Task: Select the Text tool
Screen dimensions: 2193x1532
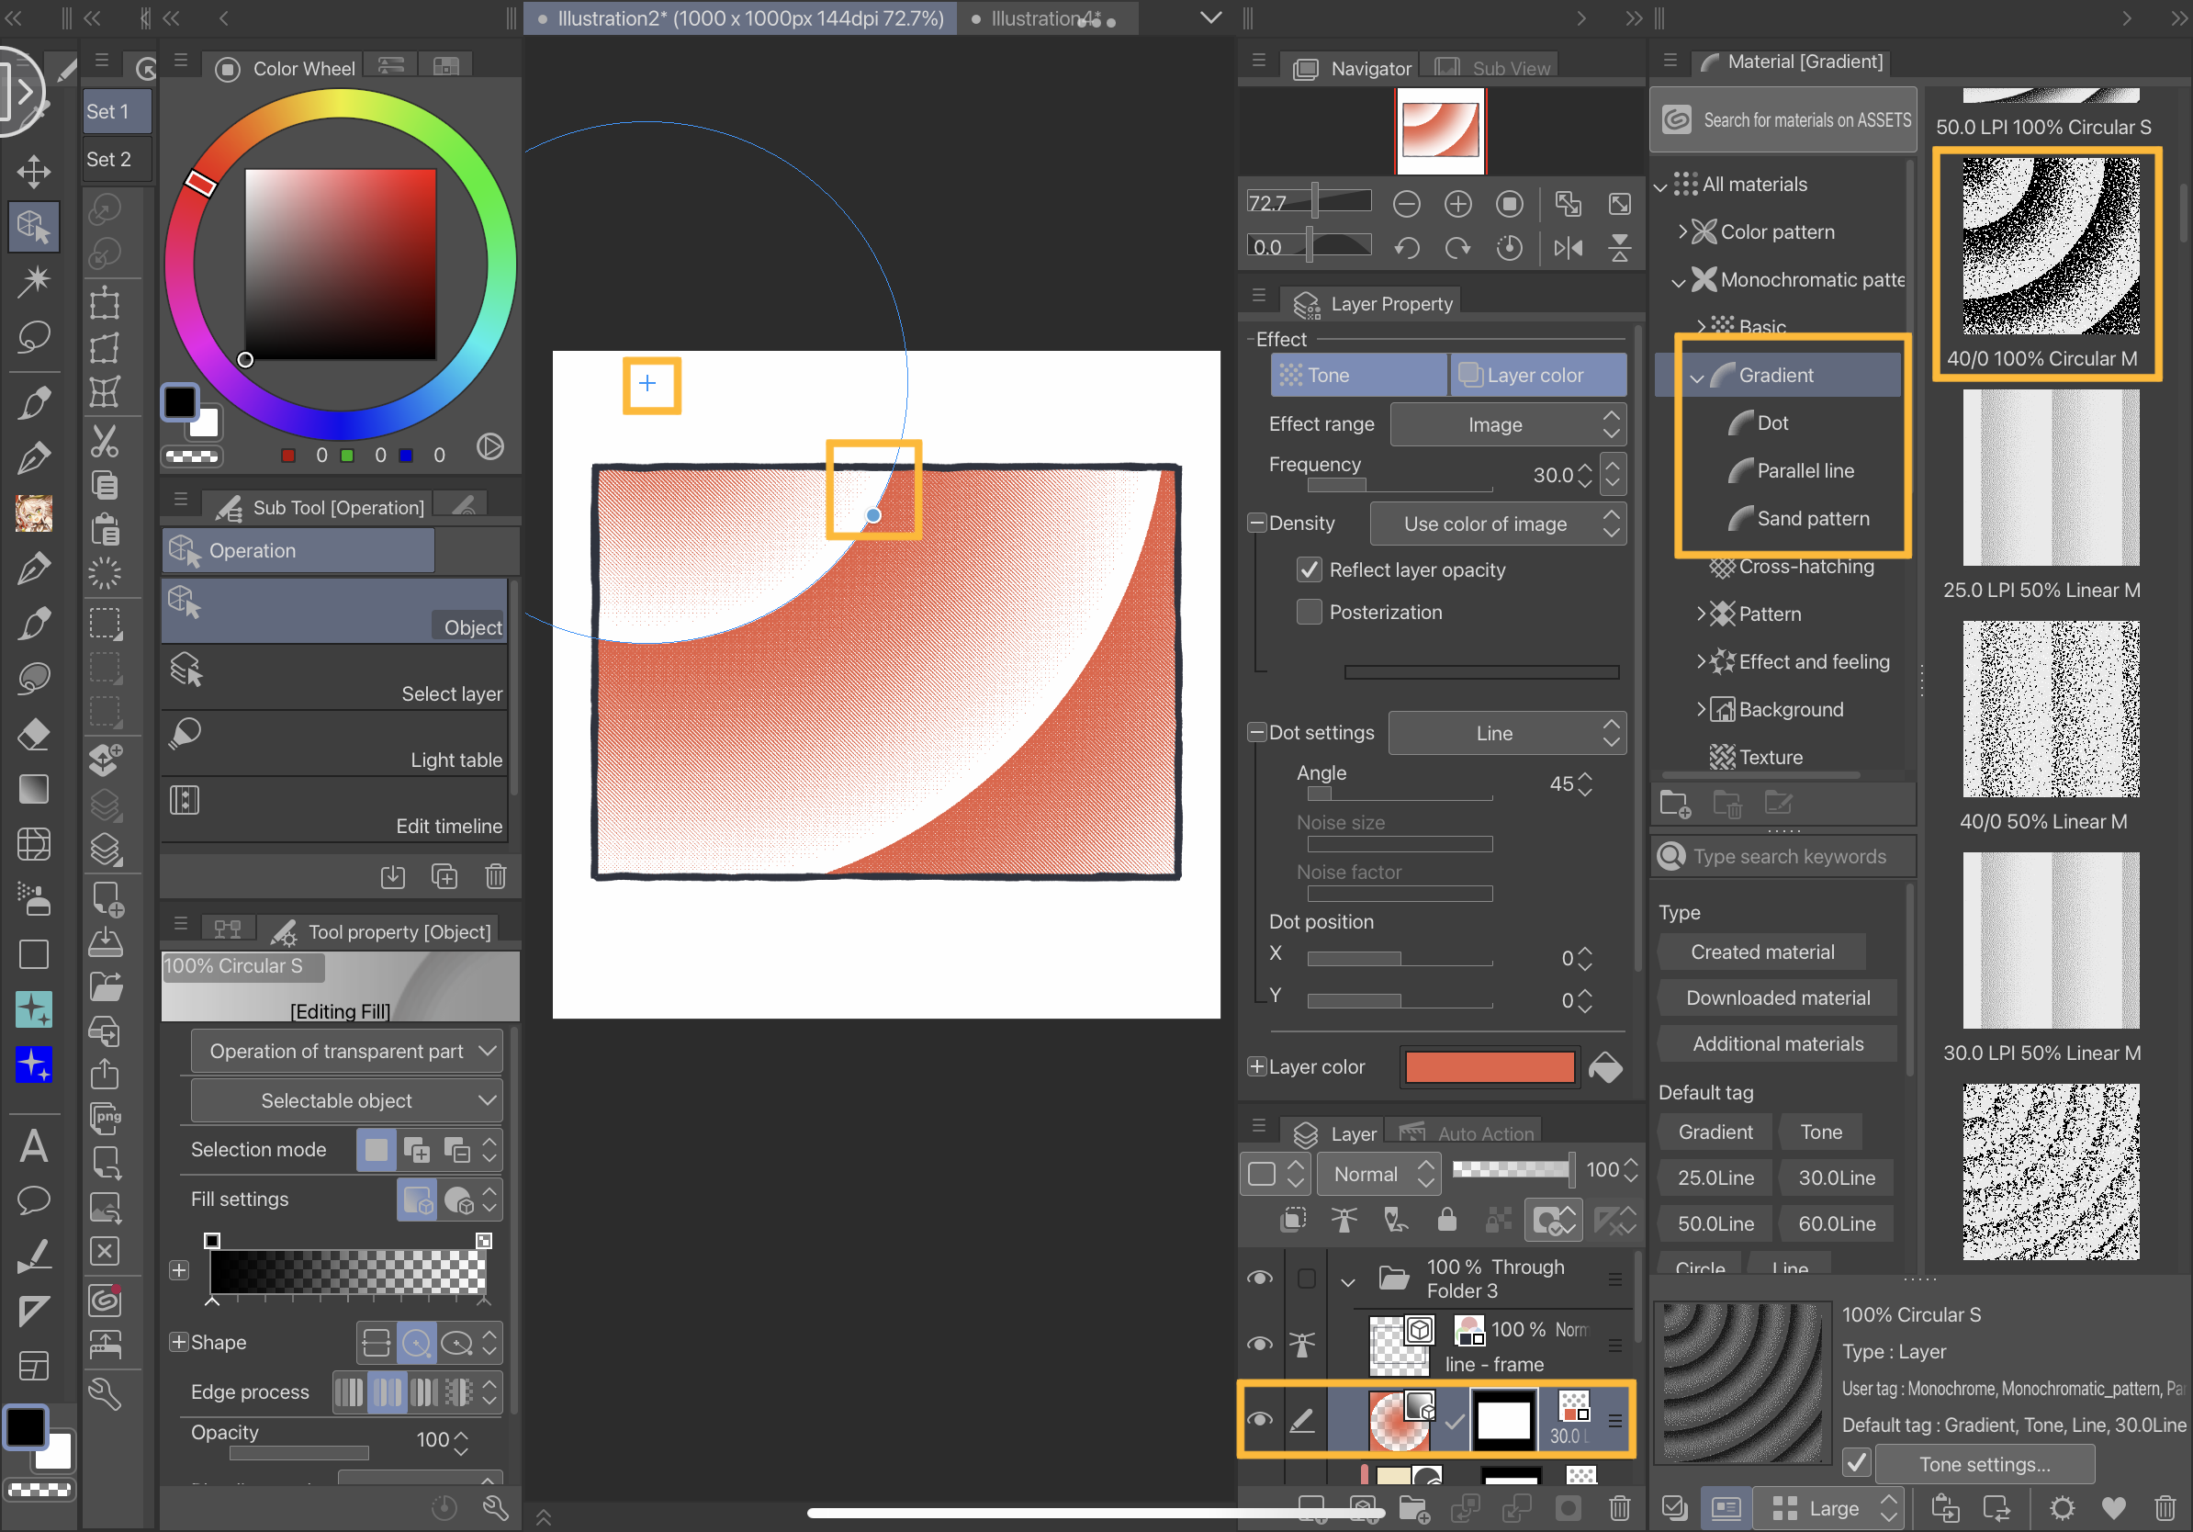Action: click(x=33, y=1145)
